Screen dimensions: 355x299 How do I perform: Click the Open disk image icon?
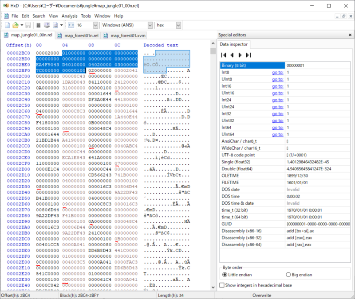(x=55, y=25)
